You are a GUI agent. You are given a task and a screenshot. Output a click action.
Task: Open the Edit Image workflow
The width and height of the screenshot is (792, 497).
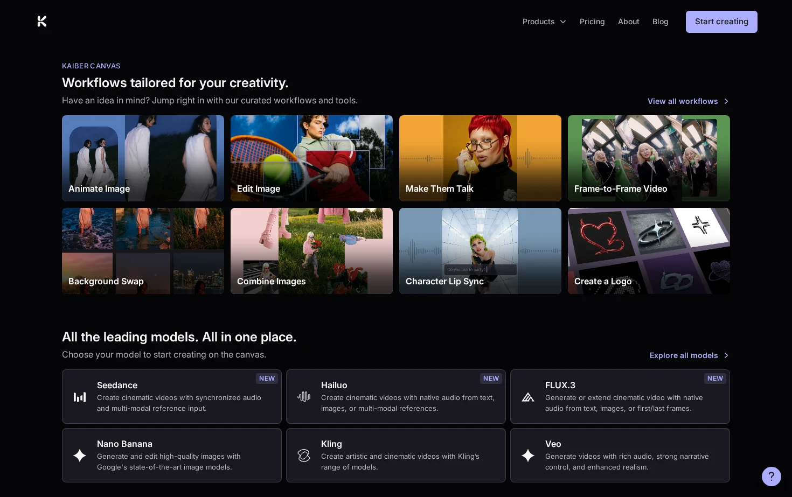pyautogui.click(x=311, y=158)
